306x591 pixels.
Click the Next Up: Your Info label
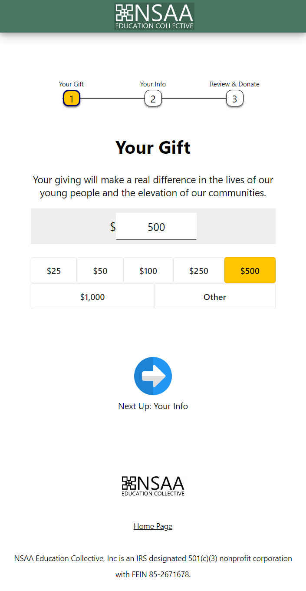coord(153,406)
